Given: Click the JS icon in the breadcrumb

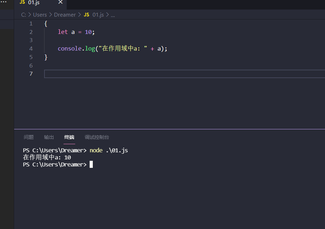Looking at the screenshot, I should pyautogui.click(x=86, y=14).
